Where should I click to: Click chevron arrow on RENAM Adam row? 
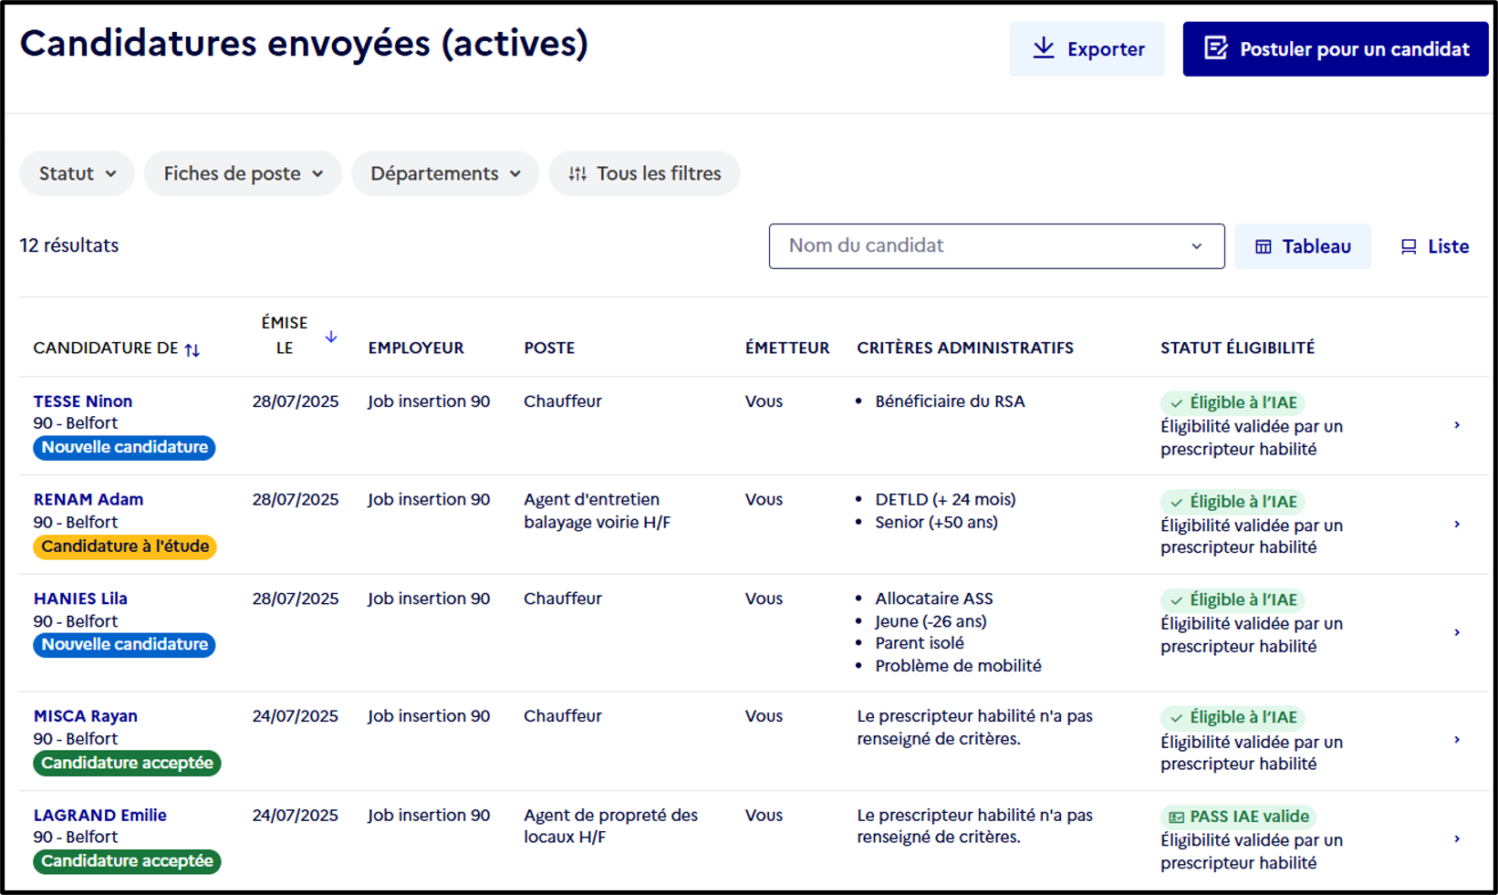(x=1457, y=525)
